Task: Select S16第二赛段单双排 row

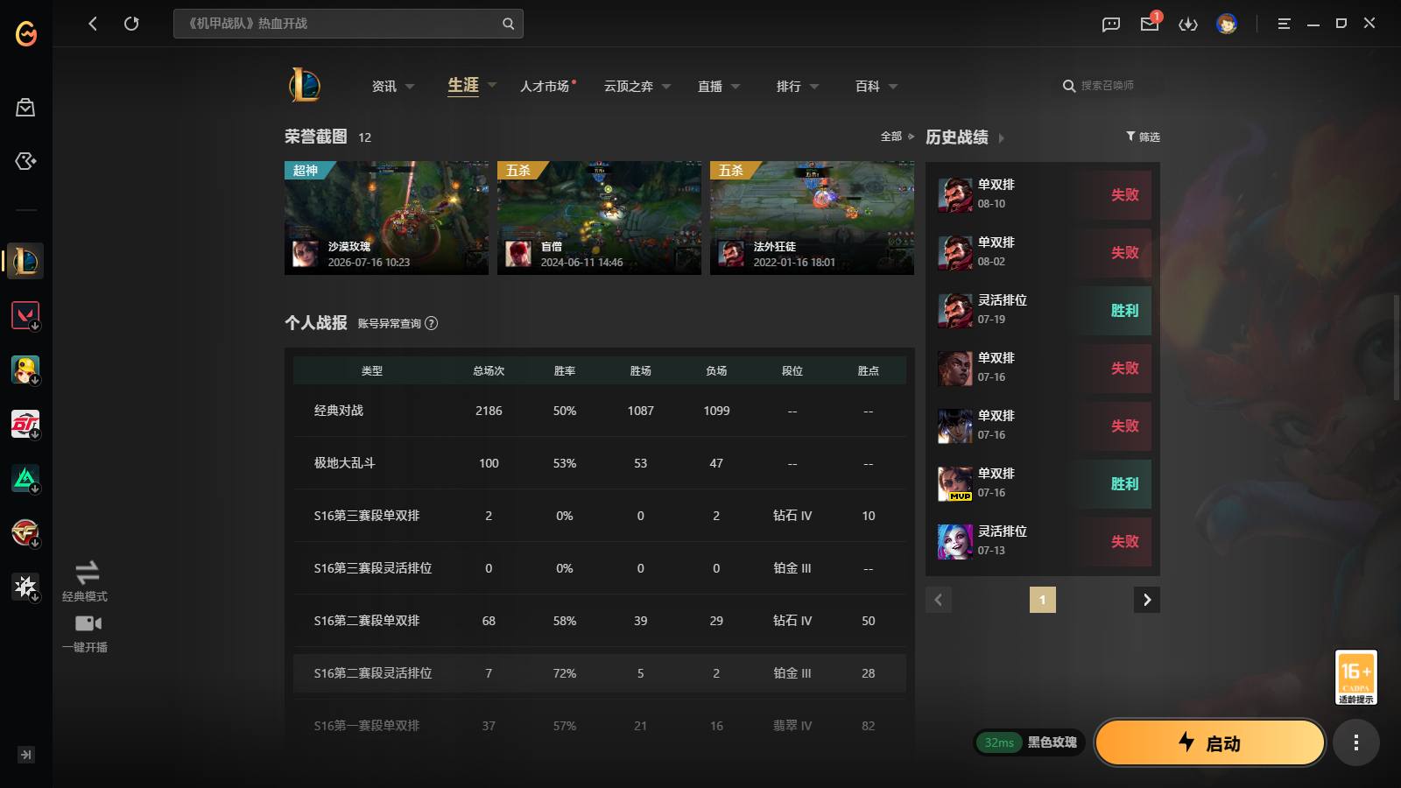Action: pos(600,621)
